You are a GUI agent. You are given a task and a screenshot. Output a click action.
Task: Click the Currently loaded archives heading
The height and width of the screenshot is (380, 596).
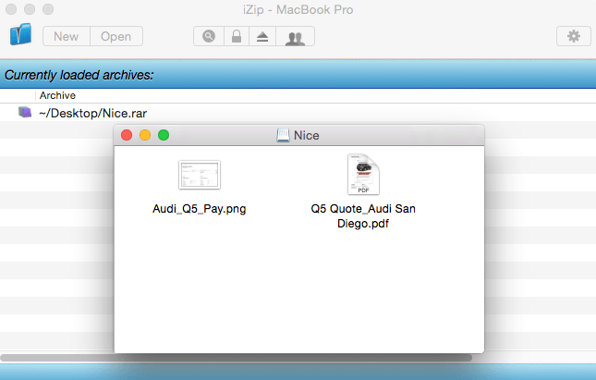79,75
